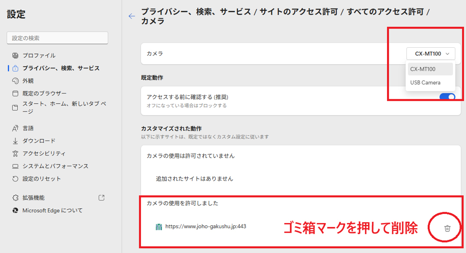The image size is (466, 253).
Task: Click the 既定のブラウザー browser icon
Action: point(15,93)
